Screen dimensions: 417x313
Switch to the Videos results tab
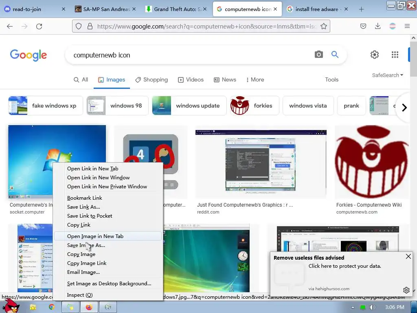191,79
